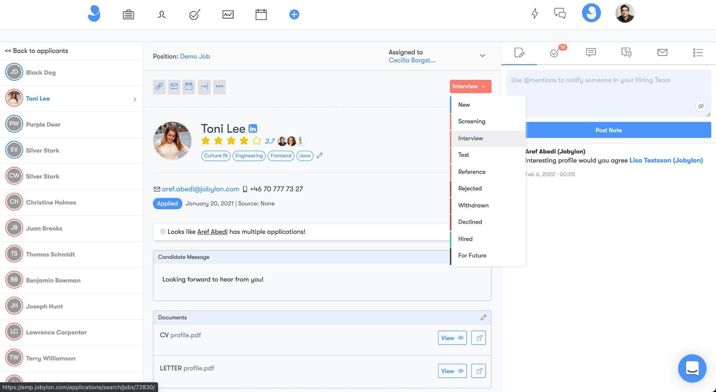
Task: Switch to the email envelope tab
Action: tap(662, 52)
